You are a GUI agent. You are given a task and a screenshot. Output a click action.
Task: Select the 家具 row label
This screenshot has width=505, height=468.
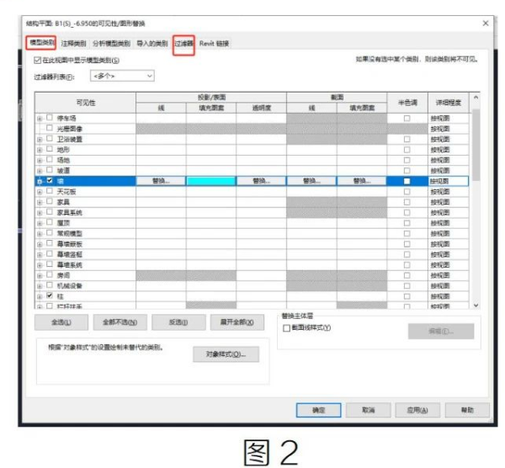tap(63, 202)
